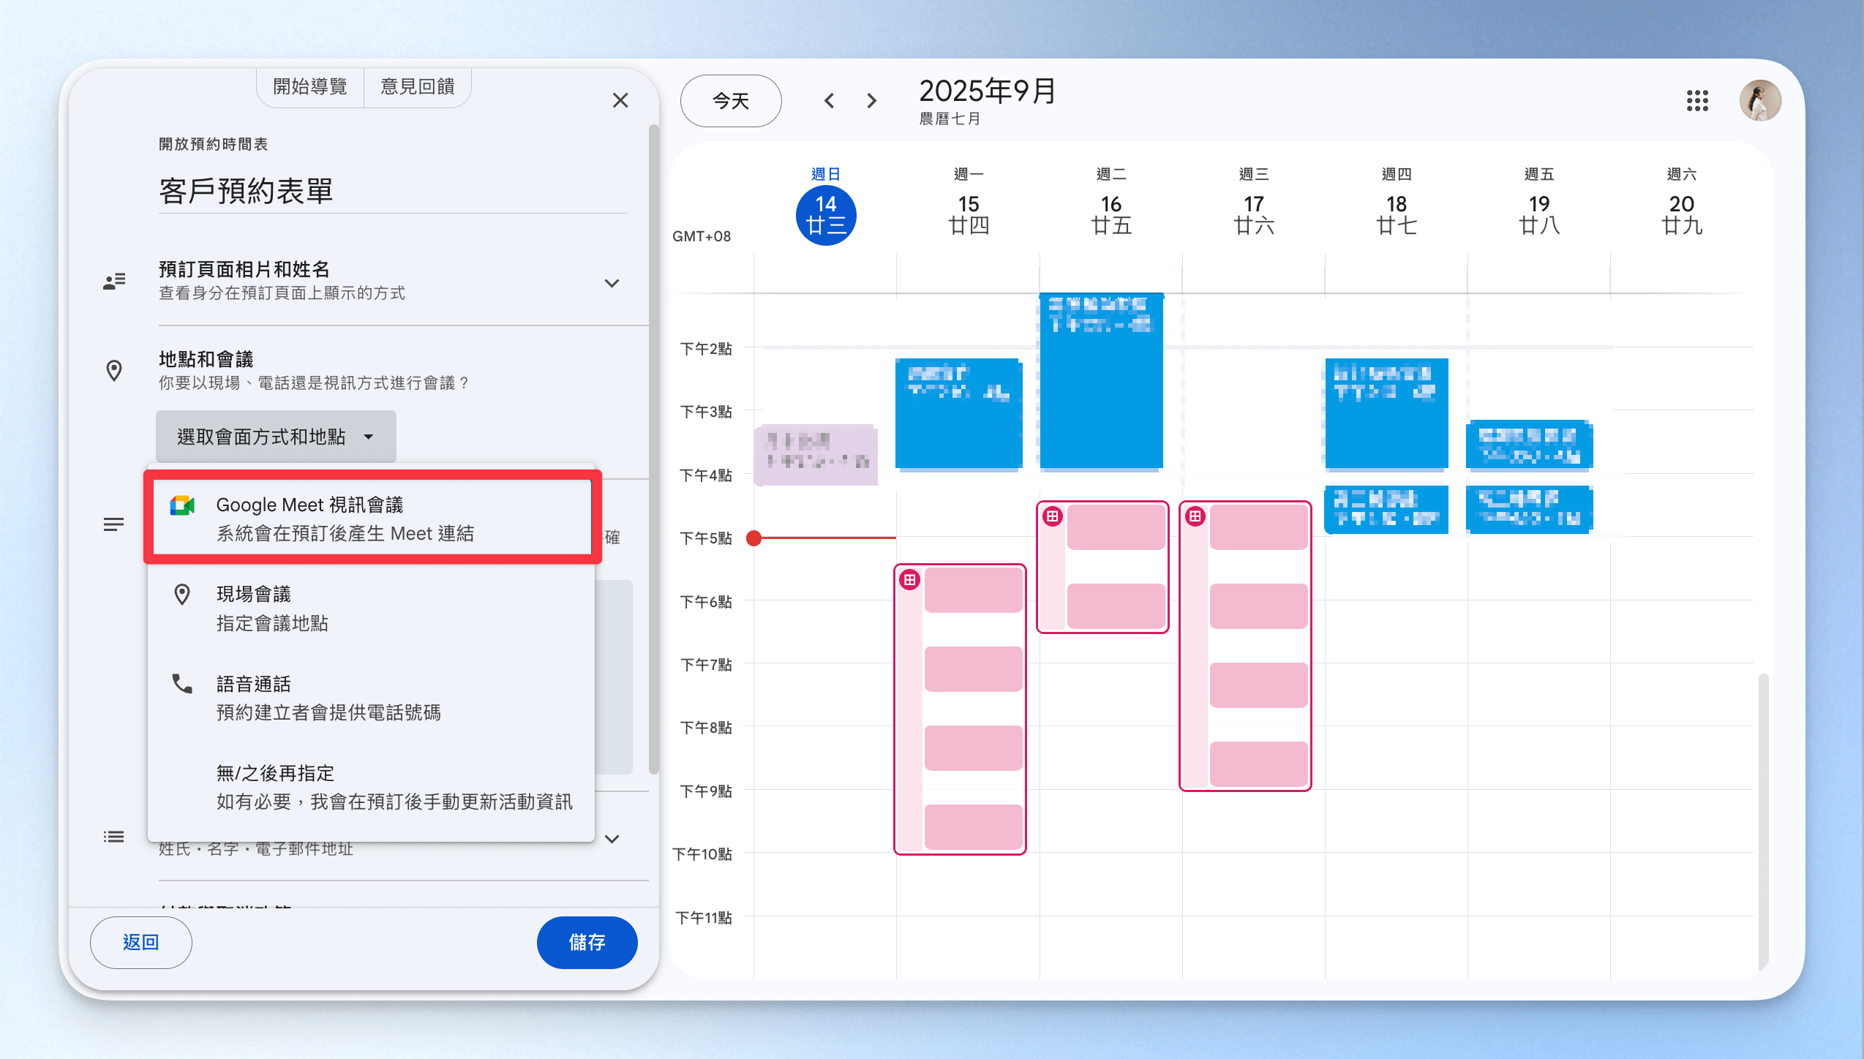Close the appointment schedule panel

click(620, 100)
